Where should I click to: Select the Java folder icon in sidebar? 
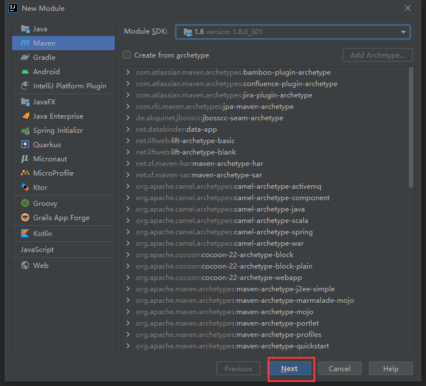pos(25,29)
